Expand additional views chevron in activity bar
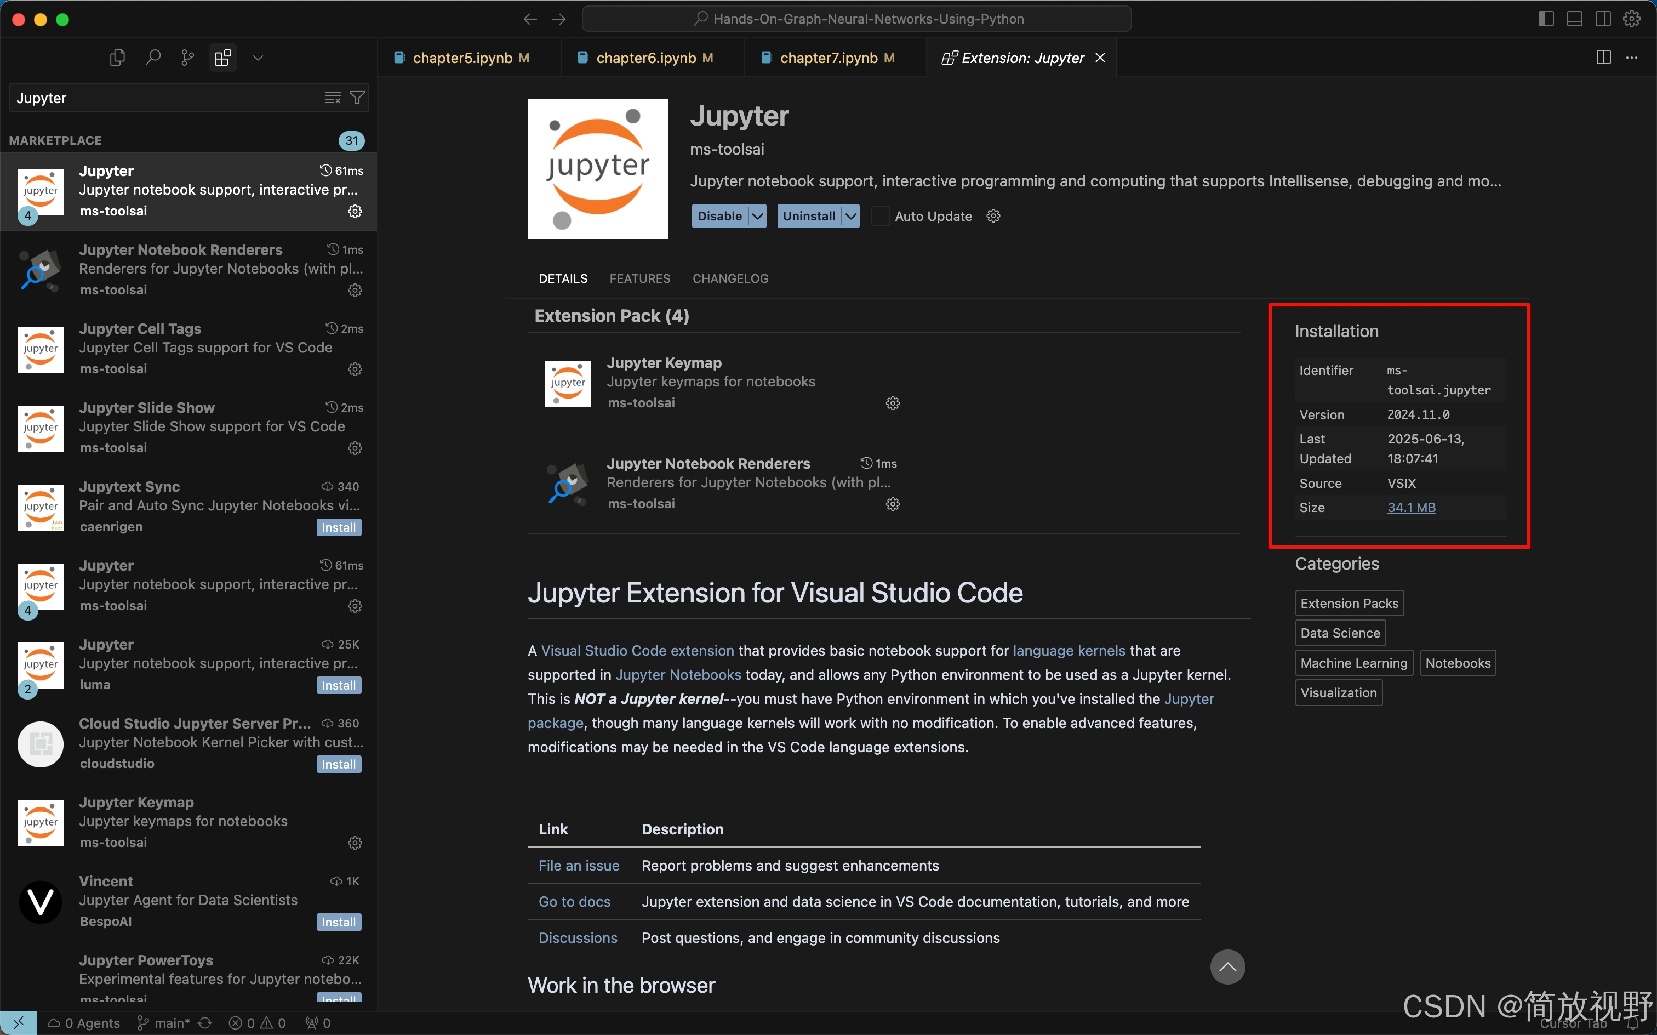This screenshot has width=1657, height=1035. click(x=258, y=58)
